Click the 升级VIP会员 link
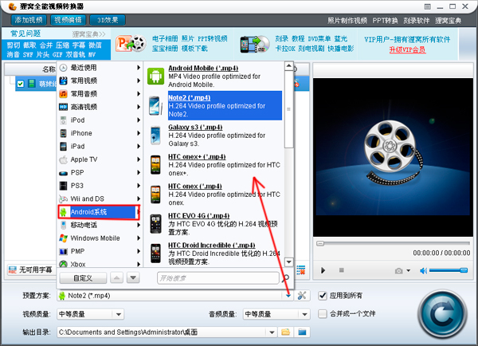The image size is (478, 346). click(x=408, y=49)
